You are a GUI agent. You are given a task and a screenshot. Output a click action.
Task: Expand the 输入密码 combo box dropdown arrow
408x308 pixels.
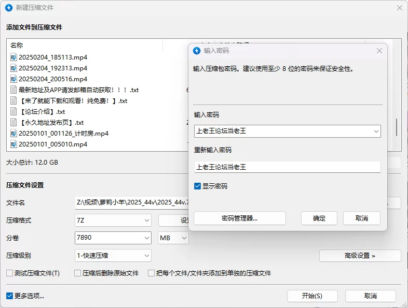pyautogui.click(x=375, y=131)
